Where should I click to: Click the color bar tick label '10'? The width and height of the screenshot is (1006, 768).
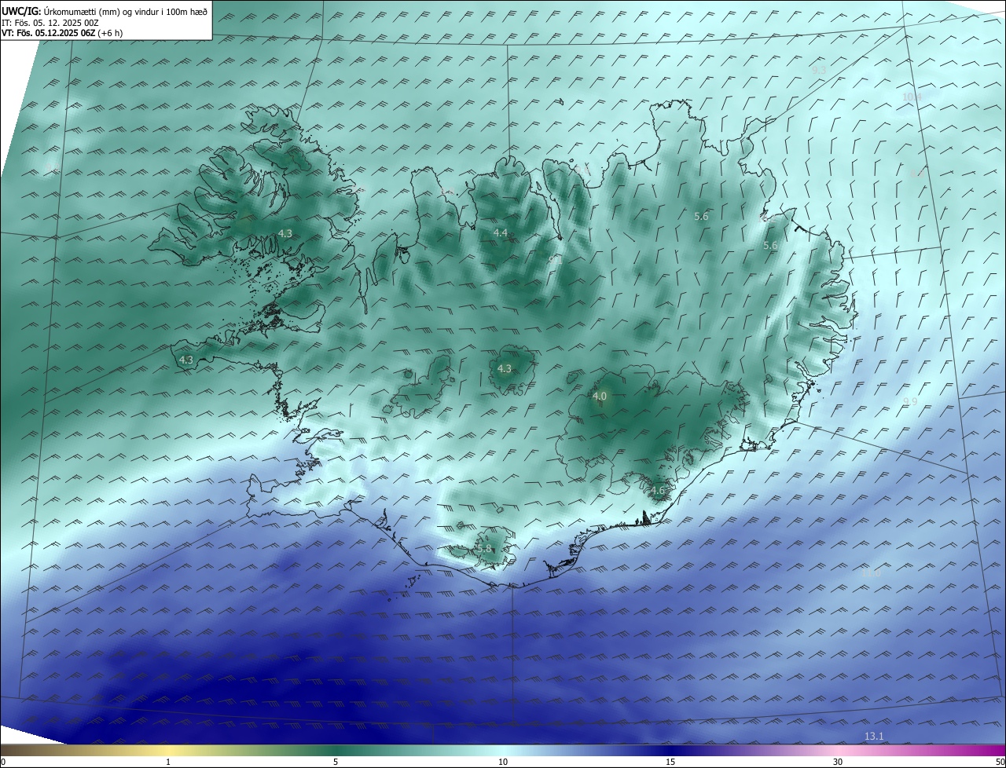[x=503, y=762]
